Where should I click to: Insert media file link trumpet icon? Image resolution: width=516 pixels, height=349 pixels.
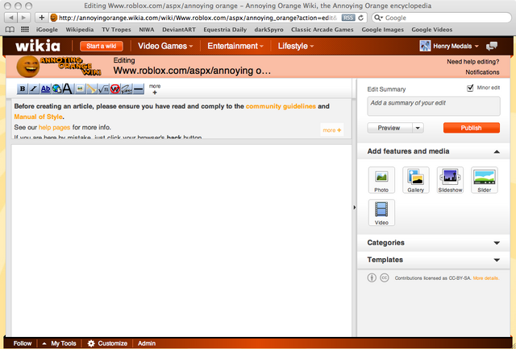tap(91, 88)
